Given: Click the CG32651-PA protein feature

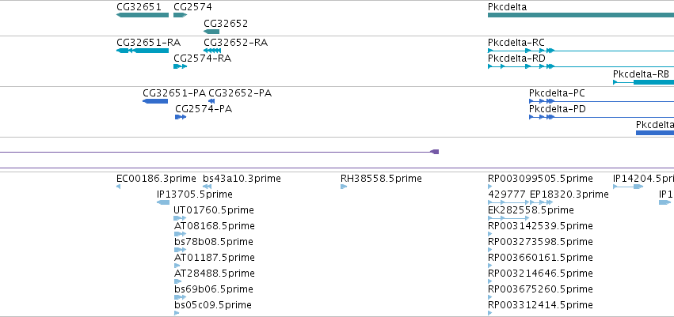Looking at the screenshot, I should tap(155, 101).
